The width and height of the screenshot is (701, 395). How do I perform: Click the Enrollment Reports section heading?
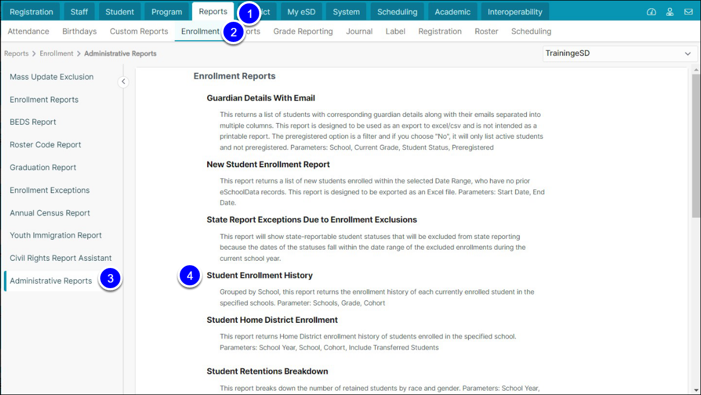click(x=235, y=76)
